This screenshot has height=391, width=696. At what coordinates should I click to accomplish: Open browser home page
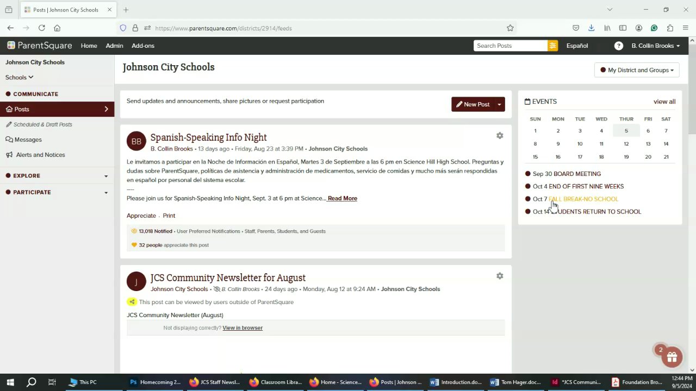tap(57, 28)
